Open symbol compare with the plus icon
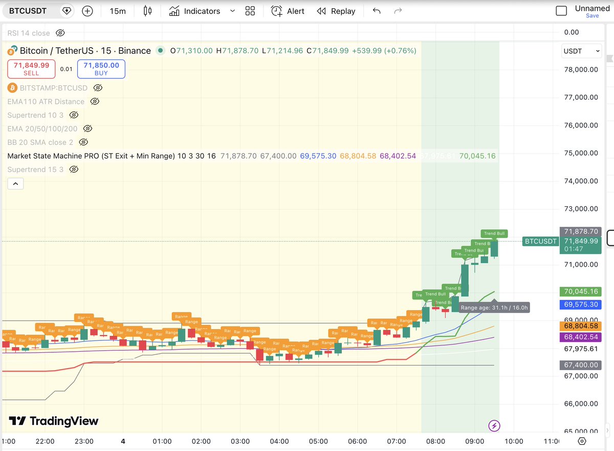The image size is (614, 451). (x=87, y=11)
